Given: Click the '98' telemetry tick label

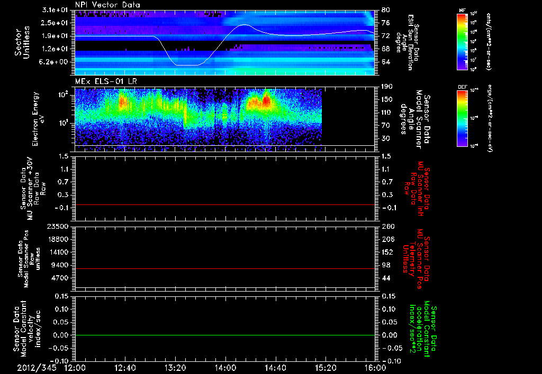Looking at the screenshot, I should (386, 265).
